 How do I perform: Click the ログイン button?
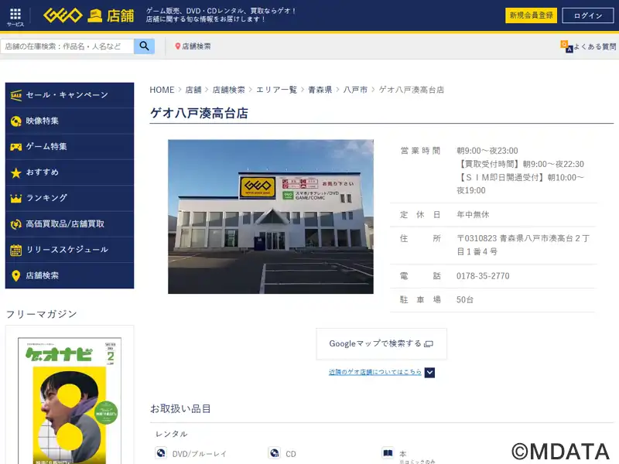tap(588, 15)
